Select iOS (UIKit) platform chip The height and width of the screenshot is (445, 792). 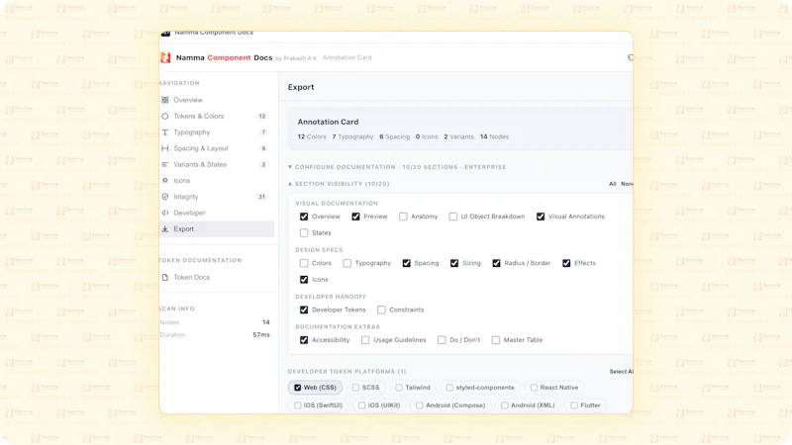(379, 405)
